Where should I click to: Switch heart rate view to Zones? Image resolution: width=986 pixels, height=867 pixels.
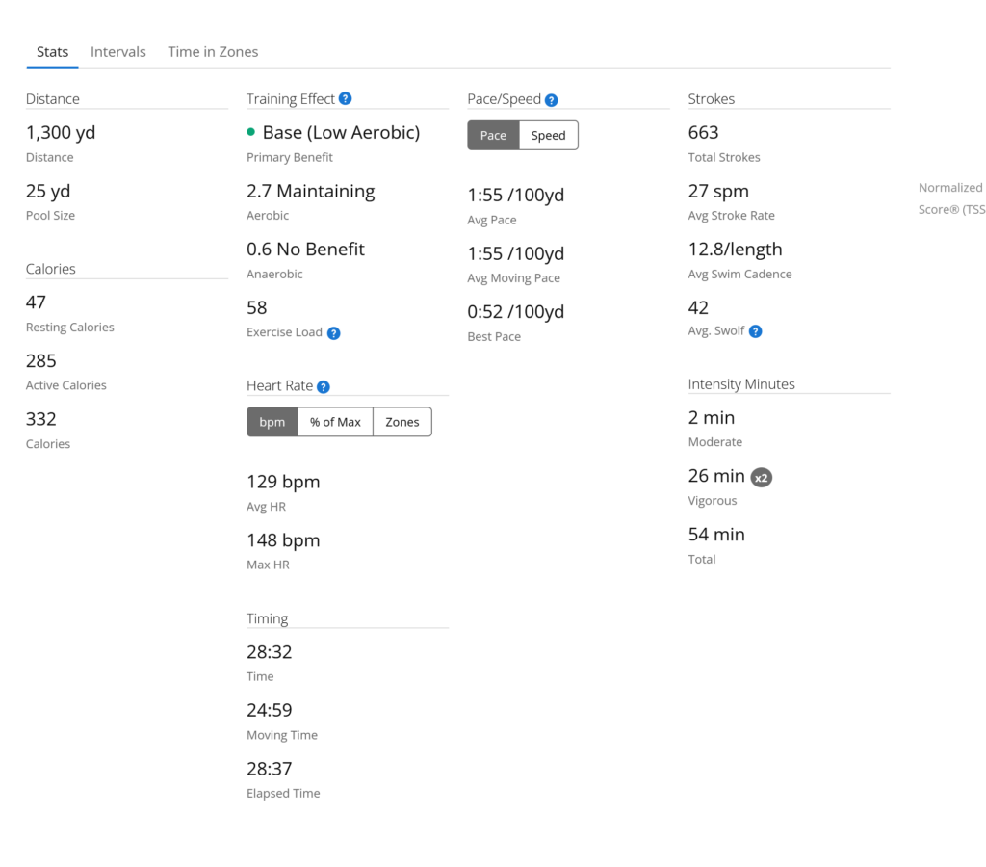pyautogui.click(x=402, y=421)
